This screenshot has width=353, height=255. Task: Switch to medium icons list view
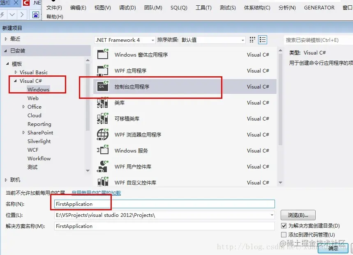click(x=263, y=40)
